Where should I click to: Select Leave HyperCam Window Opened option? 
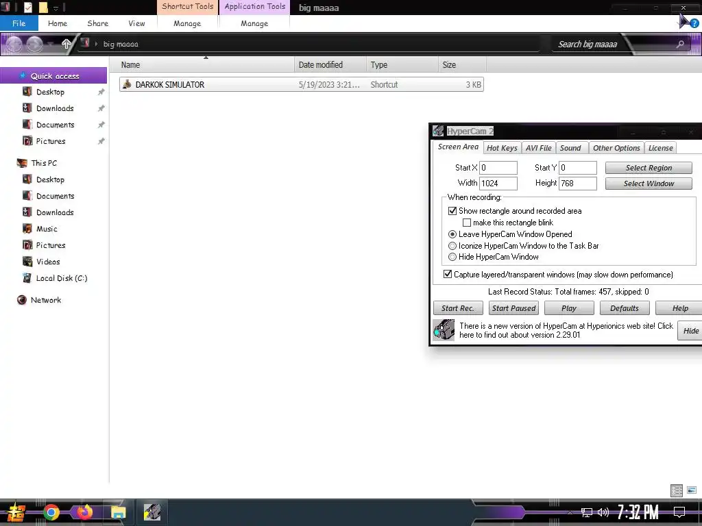[x=452, y=234]
